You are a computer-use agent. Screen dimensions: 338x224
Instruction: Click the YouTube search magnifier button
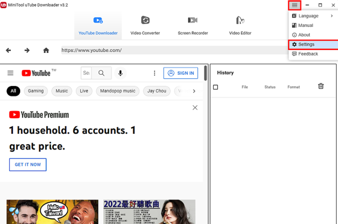[x=101, y=73]
